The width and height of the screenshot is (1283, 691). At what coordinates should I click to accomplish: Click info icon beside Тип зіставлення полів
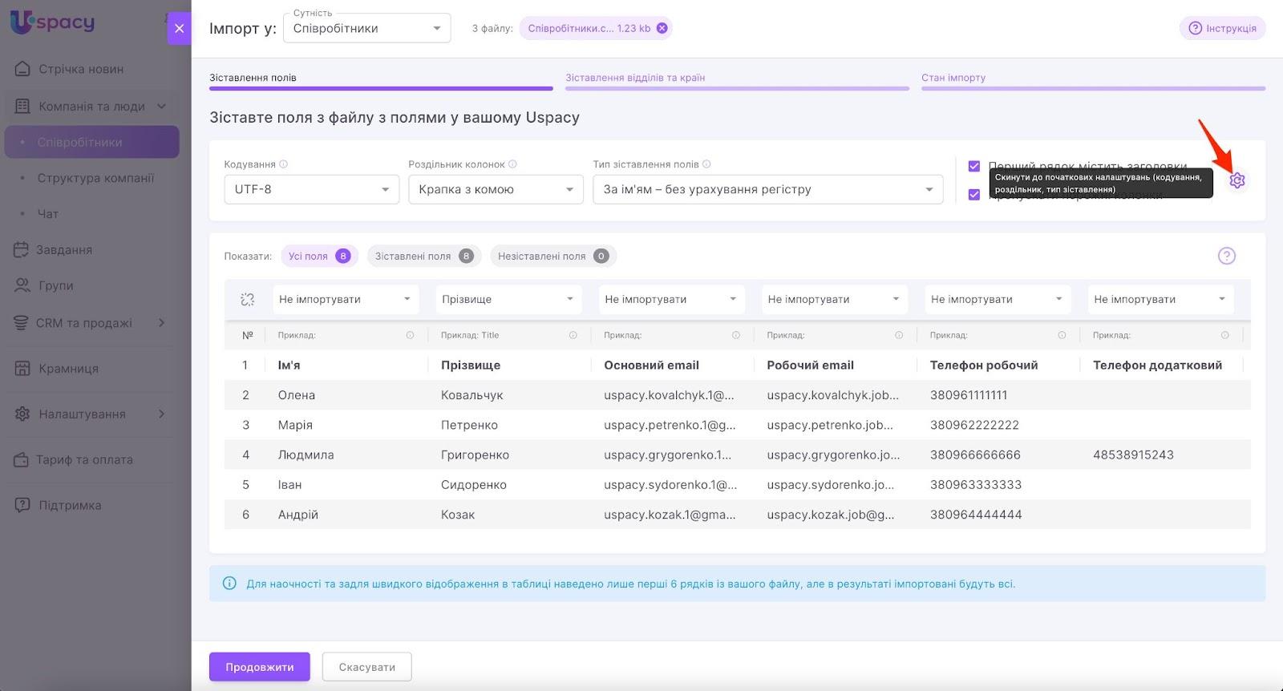[706, 164]
